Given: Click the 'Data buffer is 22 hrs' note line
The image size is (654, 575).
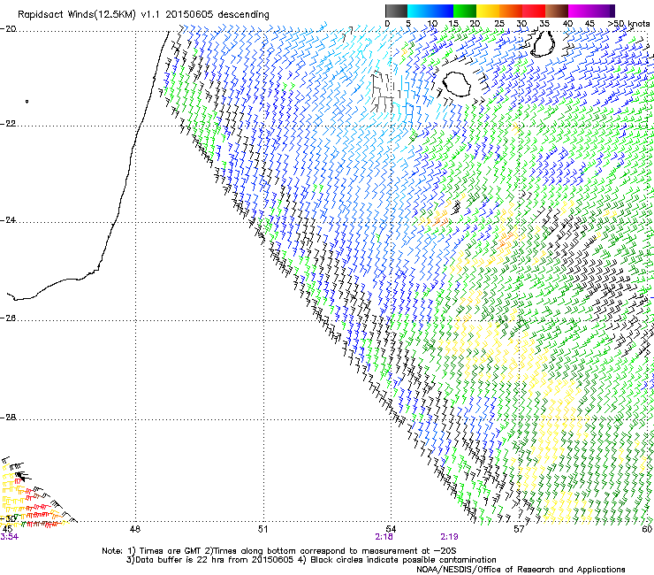Looking at the screenshot, I should (x=311, y=560).
